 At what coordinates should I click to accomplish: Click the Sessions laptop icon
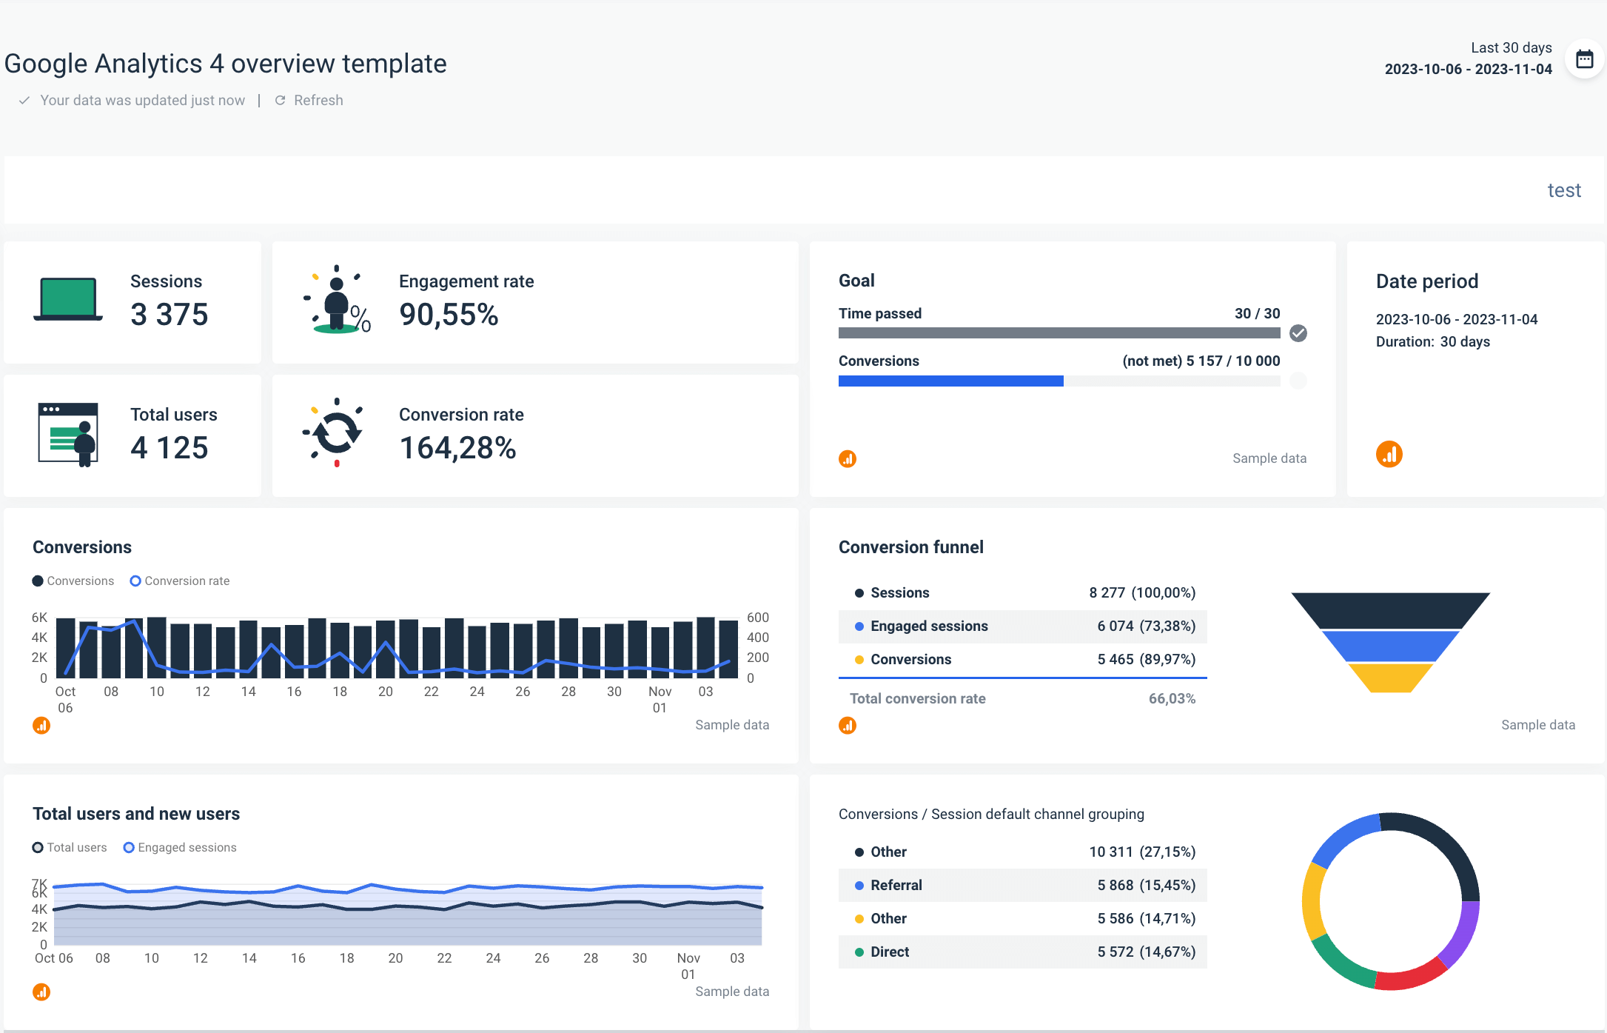point(67,300)
